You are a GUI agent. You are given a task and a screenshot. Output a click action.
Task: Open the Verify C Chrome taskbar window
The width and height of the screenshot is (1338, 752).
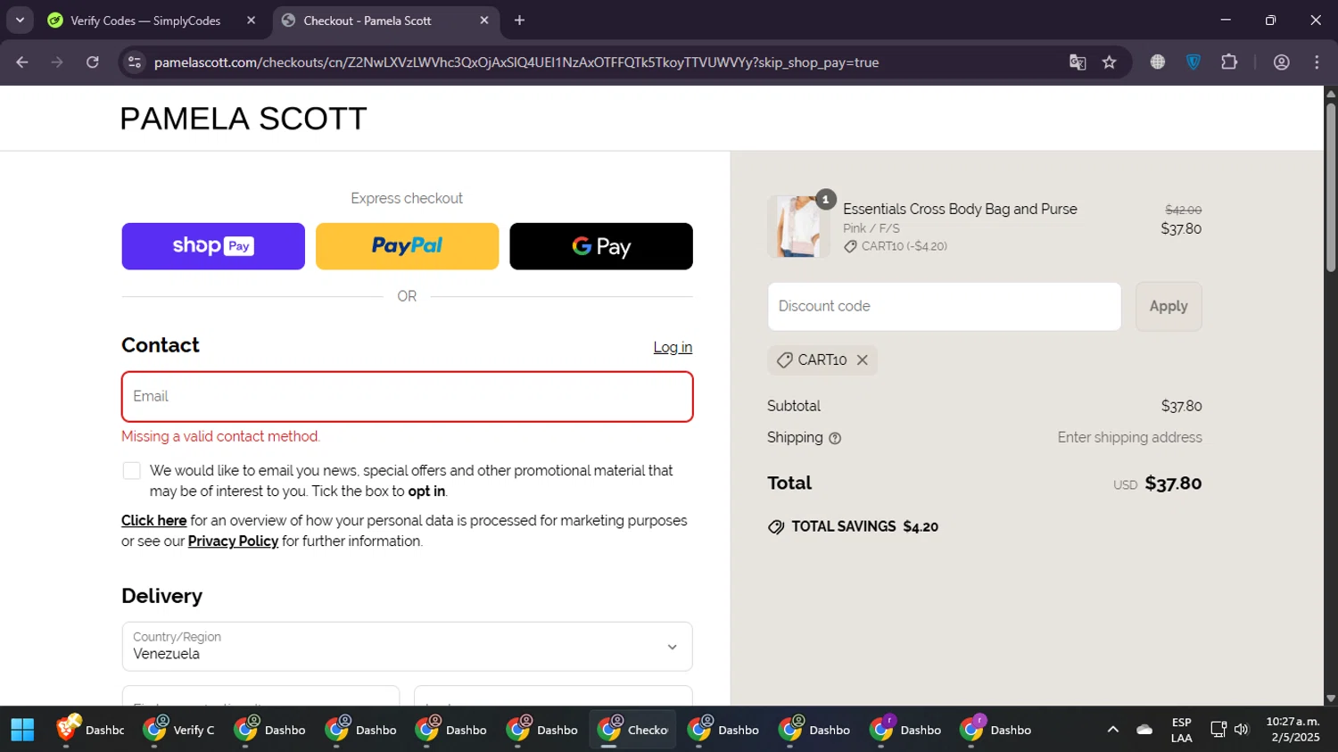181,730
